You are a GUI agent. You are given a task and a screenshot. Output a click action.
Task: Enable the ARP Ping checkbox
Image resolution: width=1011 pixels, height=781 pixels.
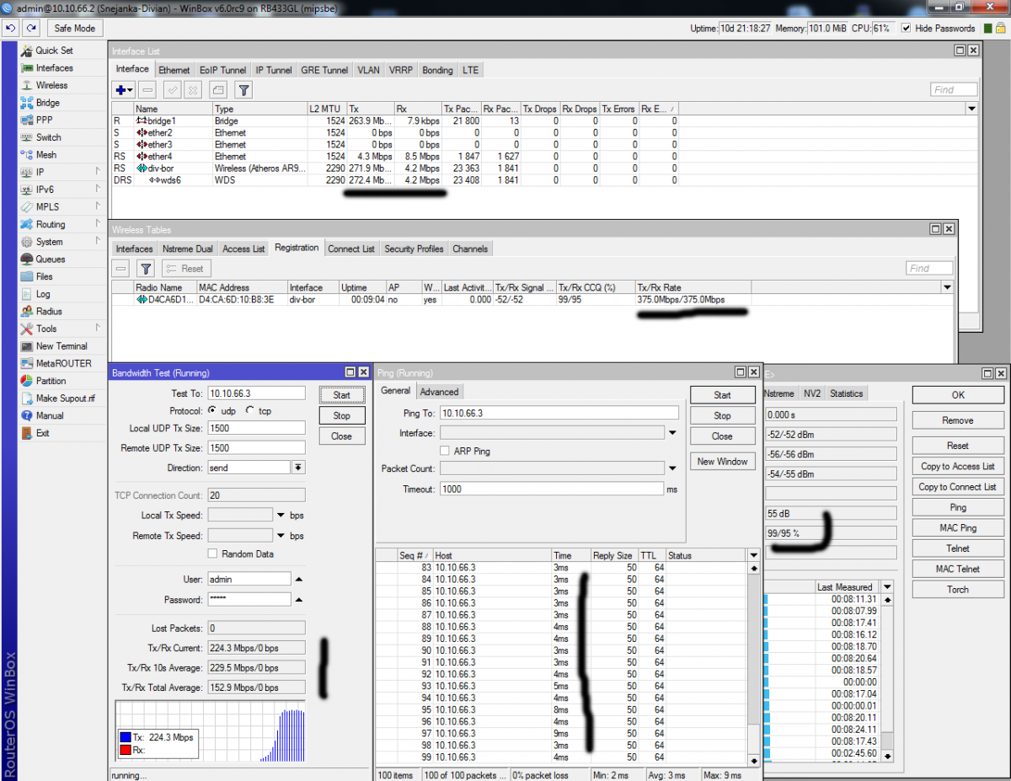point(445,452)
